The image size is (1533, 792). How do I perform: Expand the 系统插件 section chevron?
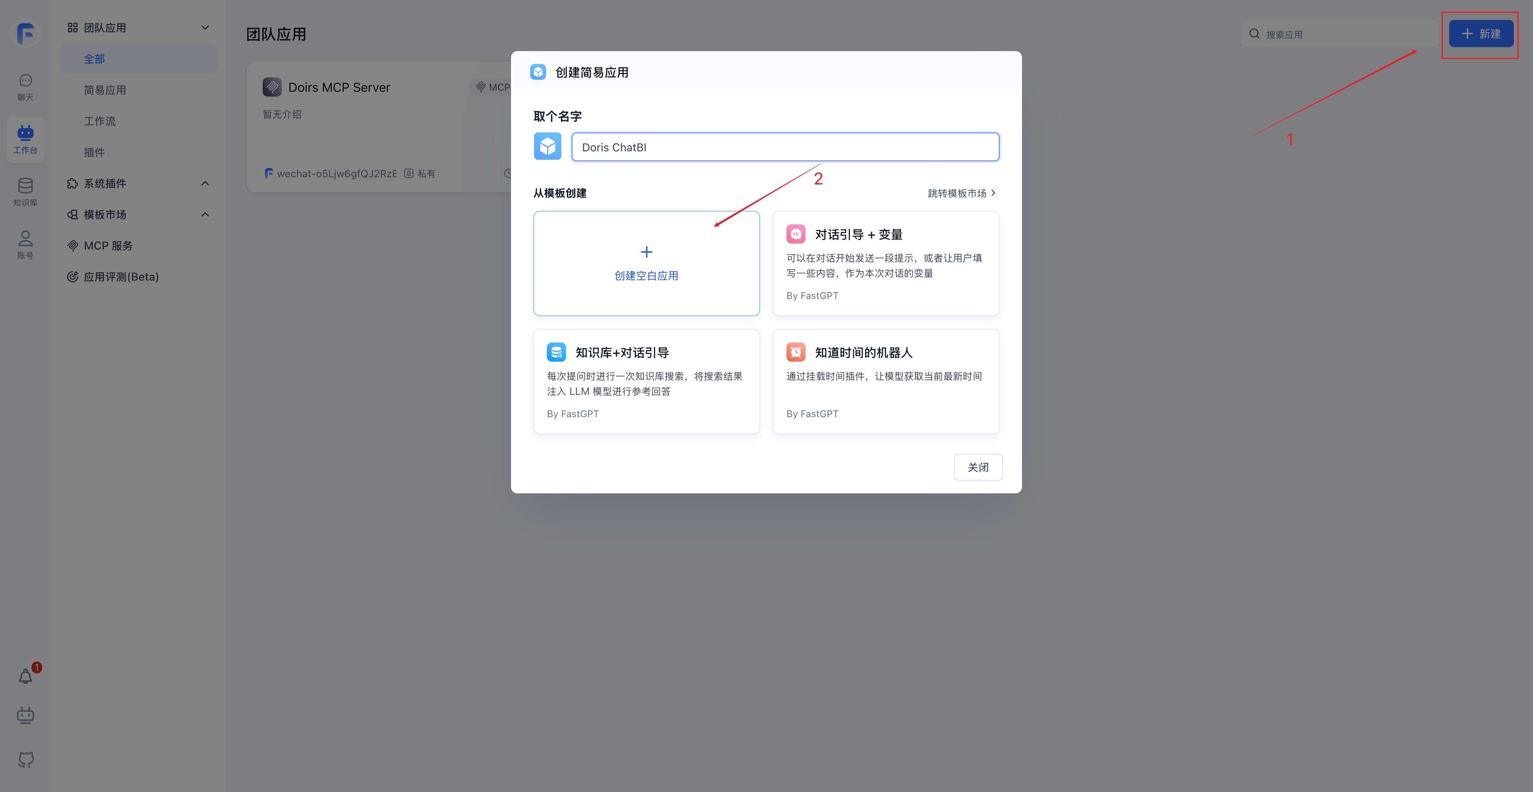[x=205, y=183]
